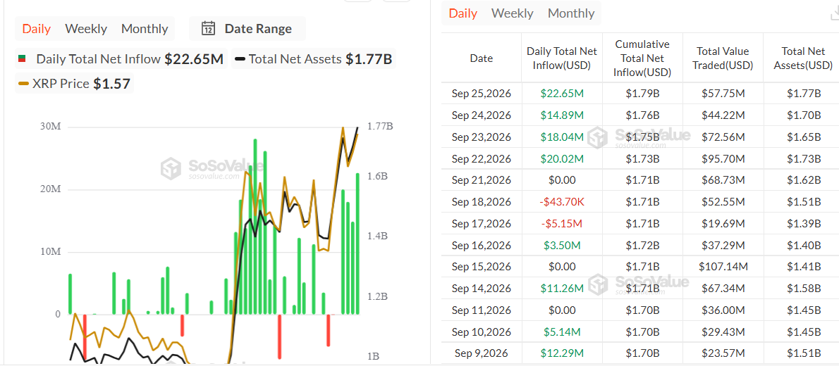Select the Sep 25,2026 date cell
839x366 pixels.
click(x=482, y=94)
